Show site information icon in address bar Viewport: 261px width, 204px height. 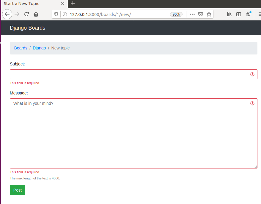pyautogui.click(x=65, y=15)
